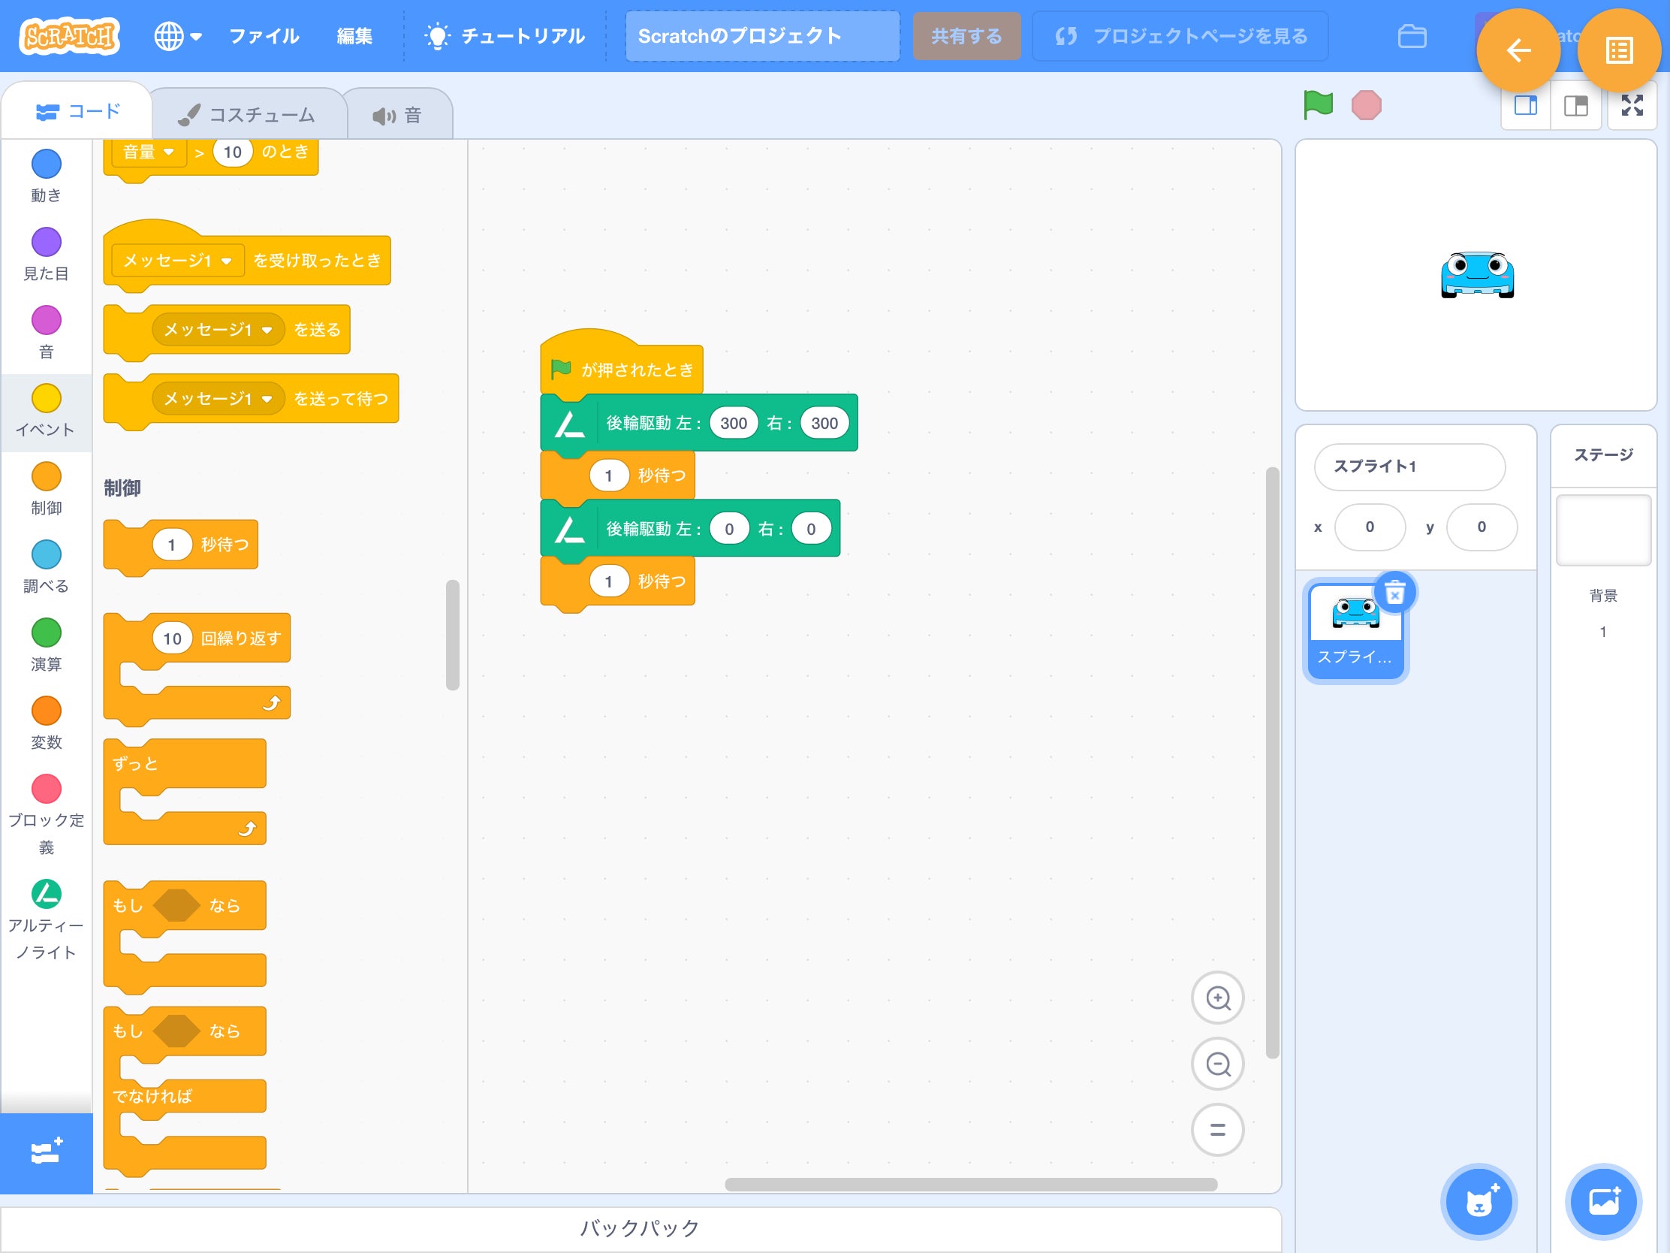Zoom out of the code workspace
Viewport: 1670px width, 1253px height.
(x=1217, y=1064)
